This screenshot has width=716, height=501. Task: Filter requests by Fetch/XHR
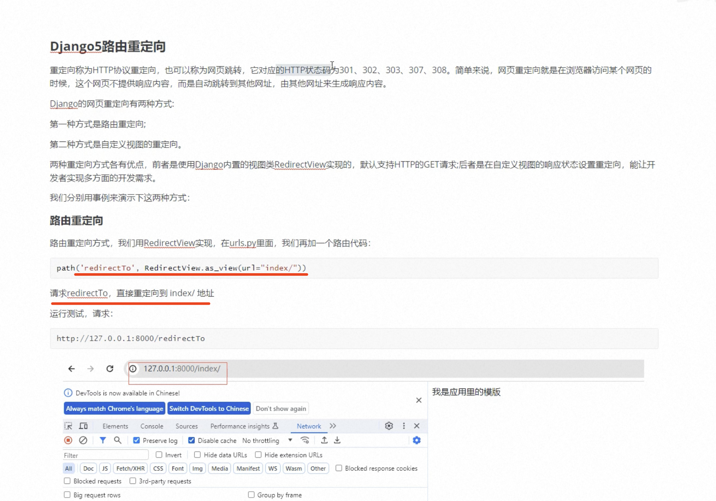(130, 469)
